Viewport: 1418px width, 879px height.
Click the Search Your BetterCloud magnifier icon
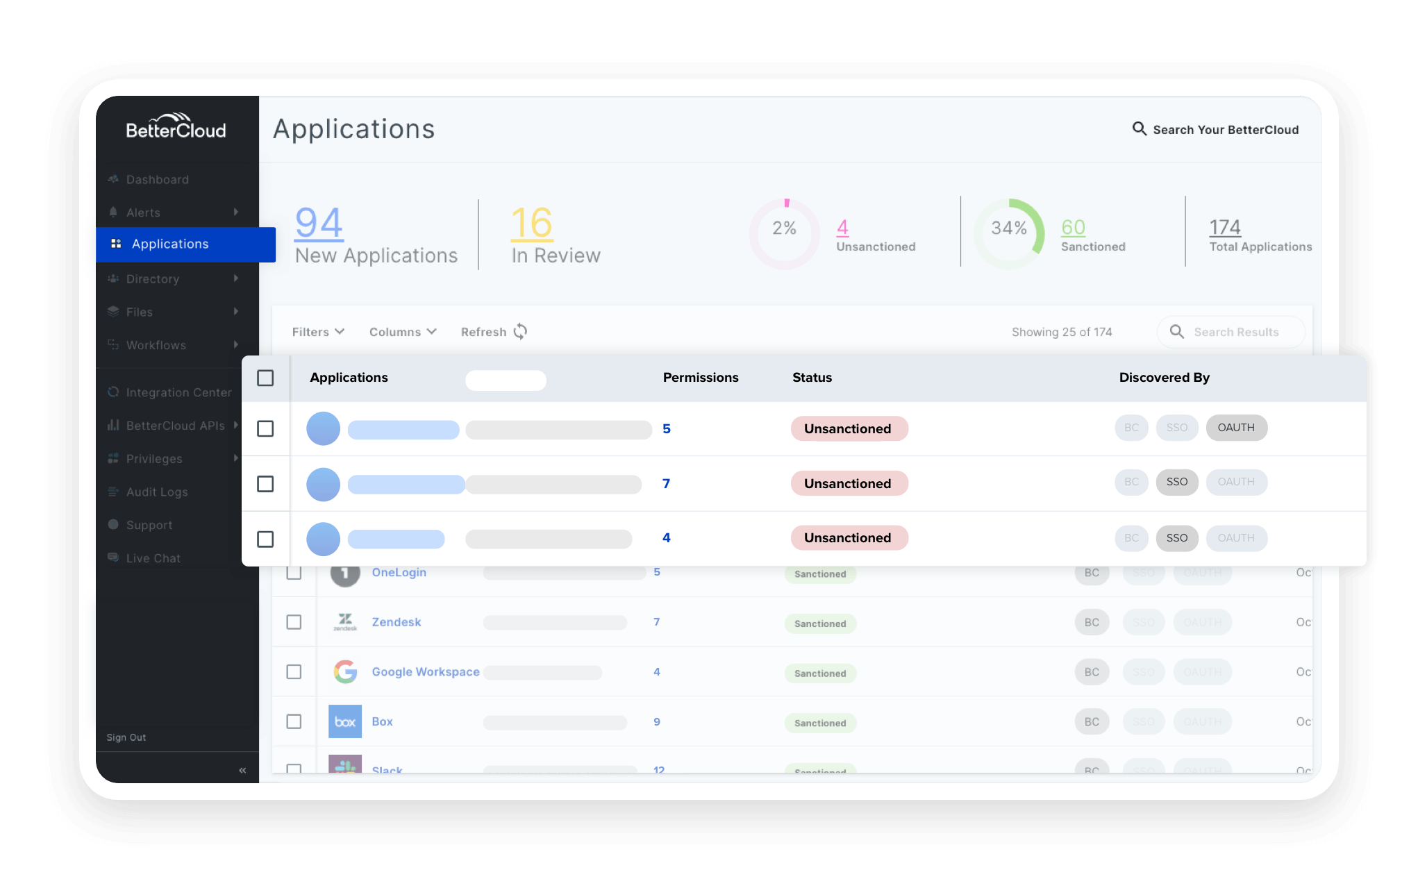[1139, 128]
